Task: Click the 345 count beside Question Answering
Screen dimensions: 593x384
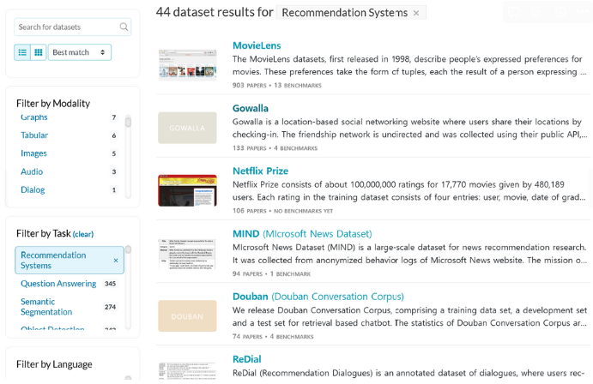Action: coord(110,284)
